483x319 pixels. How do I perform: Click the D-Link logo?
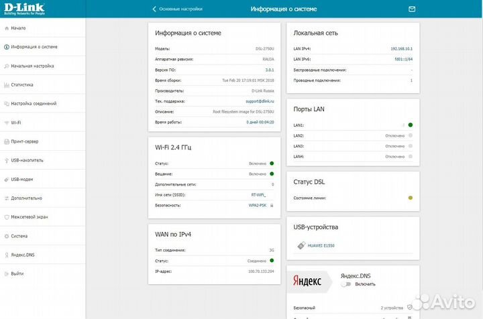pos(24,9)
